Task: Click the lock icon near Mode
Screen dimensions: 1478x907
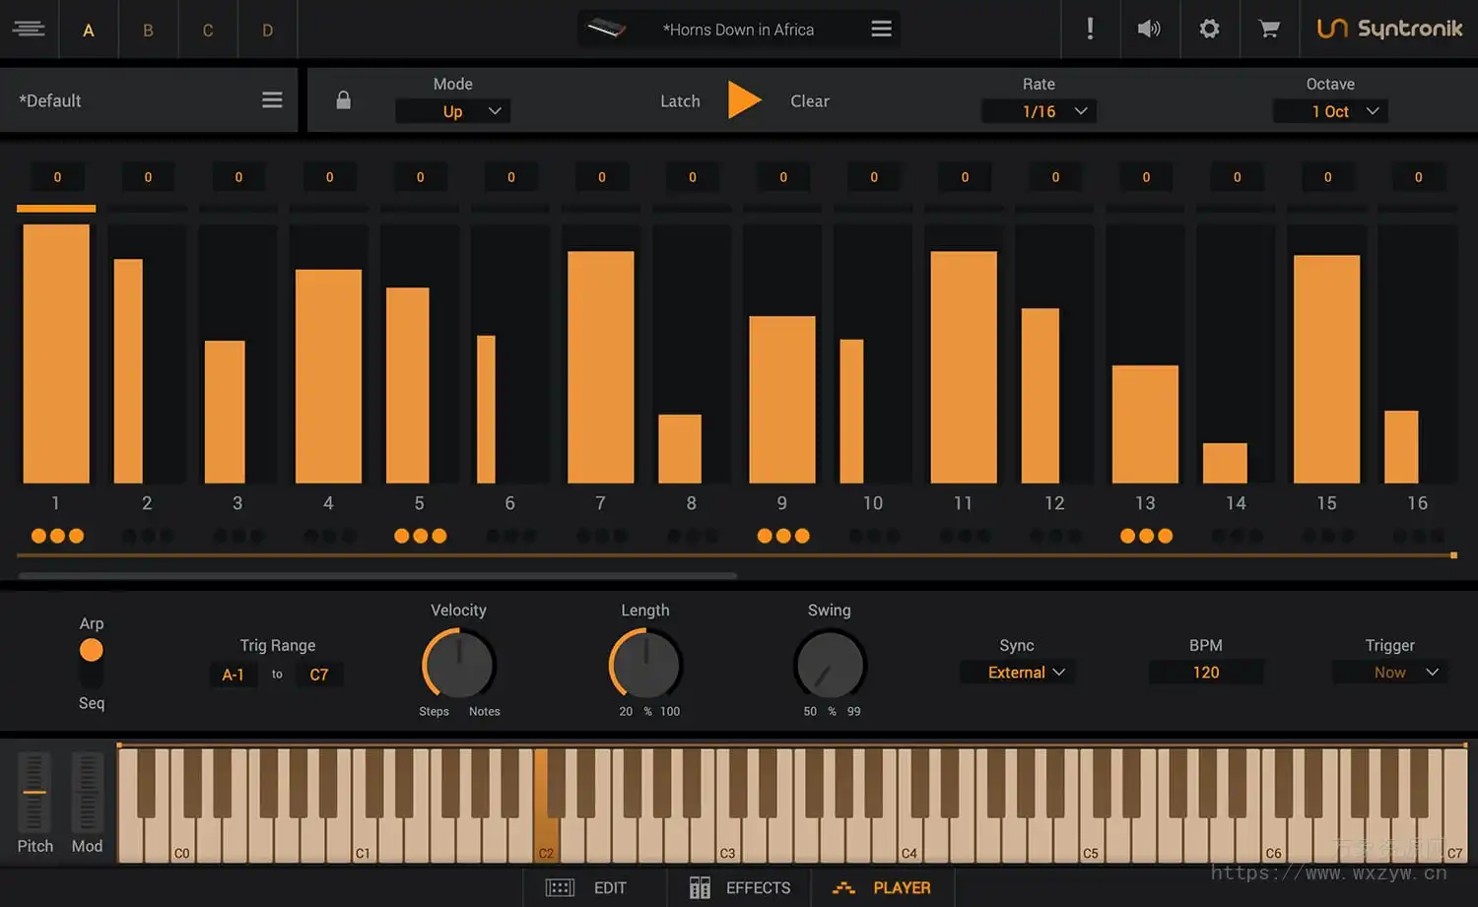Action: 343,99
